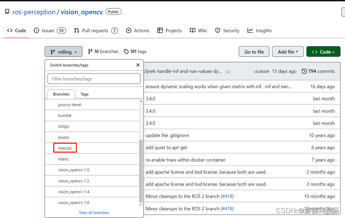
Task: Open the latest commit ijnek-handle-inf-and-nan-values message
Action: coord(183,71)
